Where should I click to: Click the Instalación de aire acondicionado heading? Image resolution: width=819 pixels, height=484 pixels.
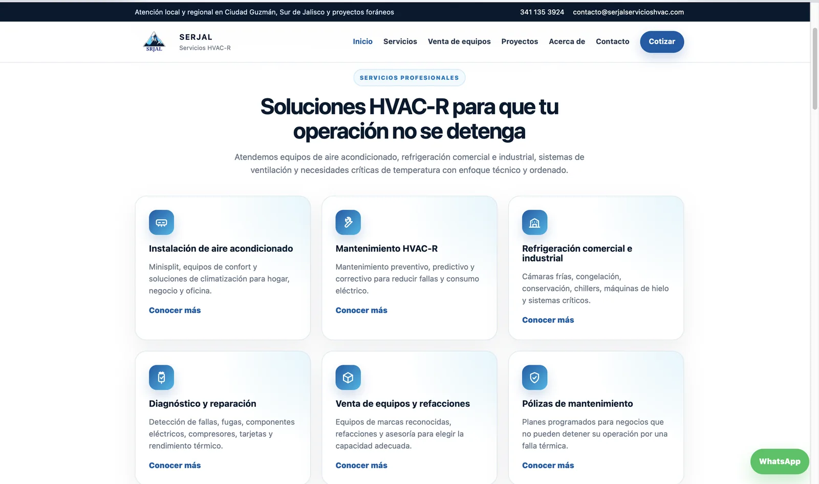tap(221, 249)
